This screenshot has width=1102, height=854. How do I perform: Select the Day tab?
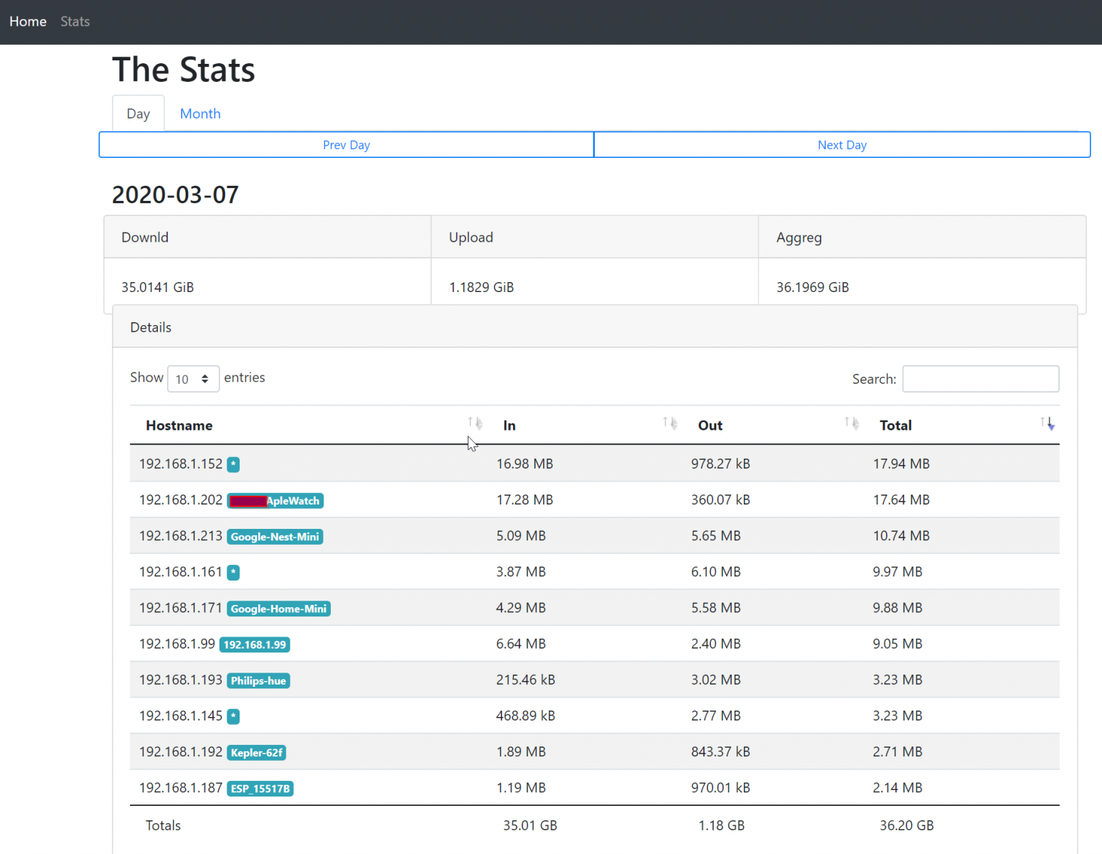(x=138, y=114)
